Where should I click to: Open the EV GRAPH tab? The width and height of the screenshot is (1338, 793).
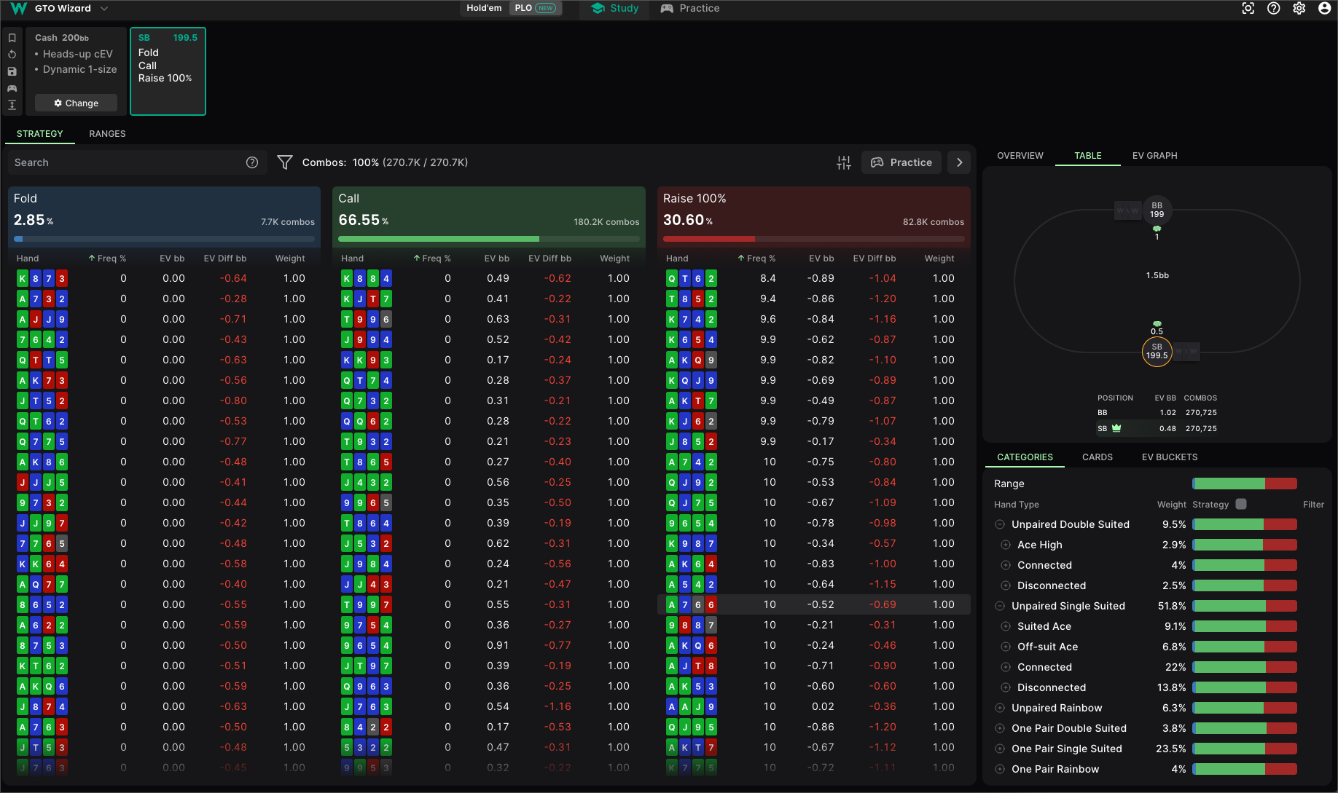coord(1154,155)
